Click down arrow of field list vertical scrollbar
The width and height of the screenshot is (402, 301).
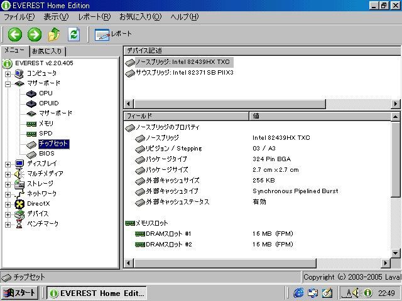pyautogui.click(x=395, y=253)
